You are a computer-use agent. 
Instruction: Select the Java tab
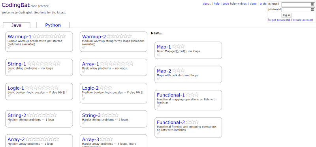(17, 25)
